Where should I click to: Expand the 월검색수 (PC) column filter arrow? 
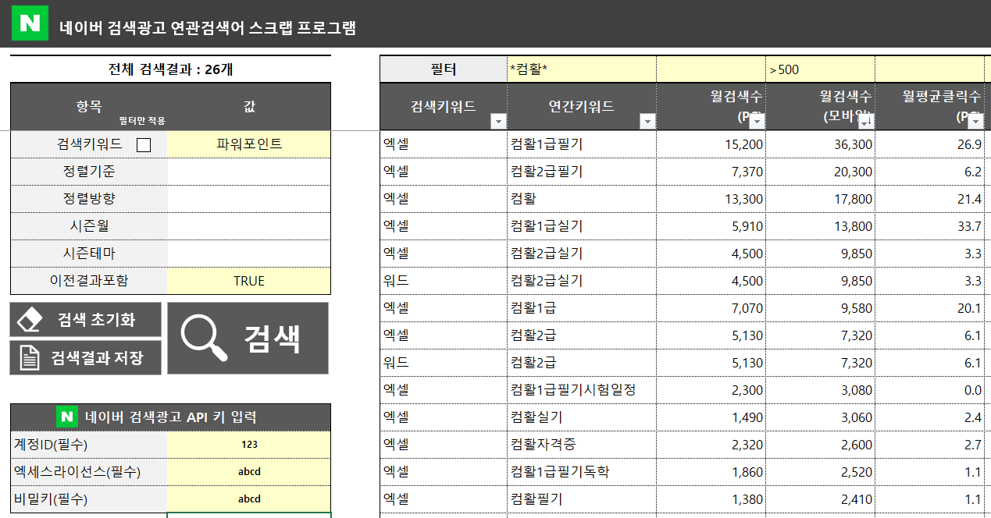(756, 121)
